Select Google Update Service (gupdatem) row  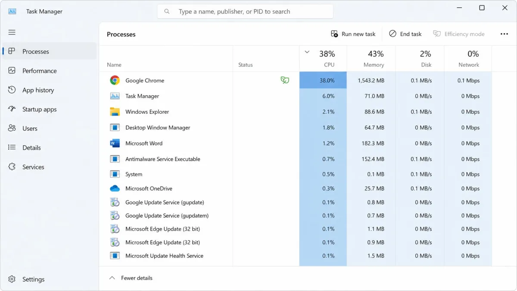pyautogui.click(x=295, y=216)
